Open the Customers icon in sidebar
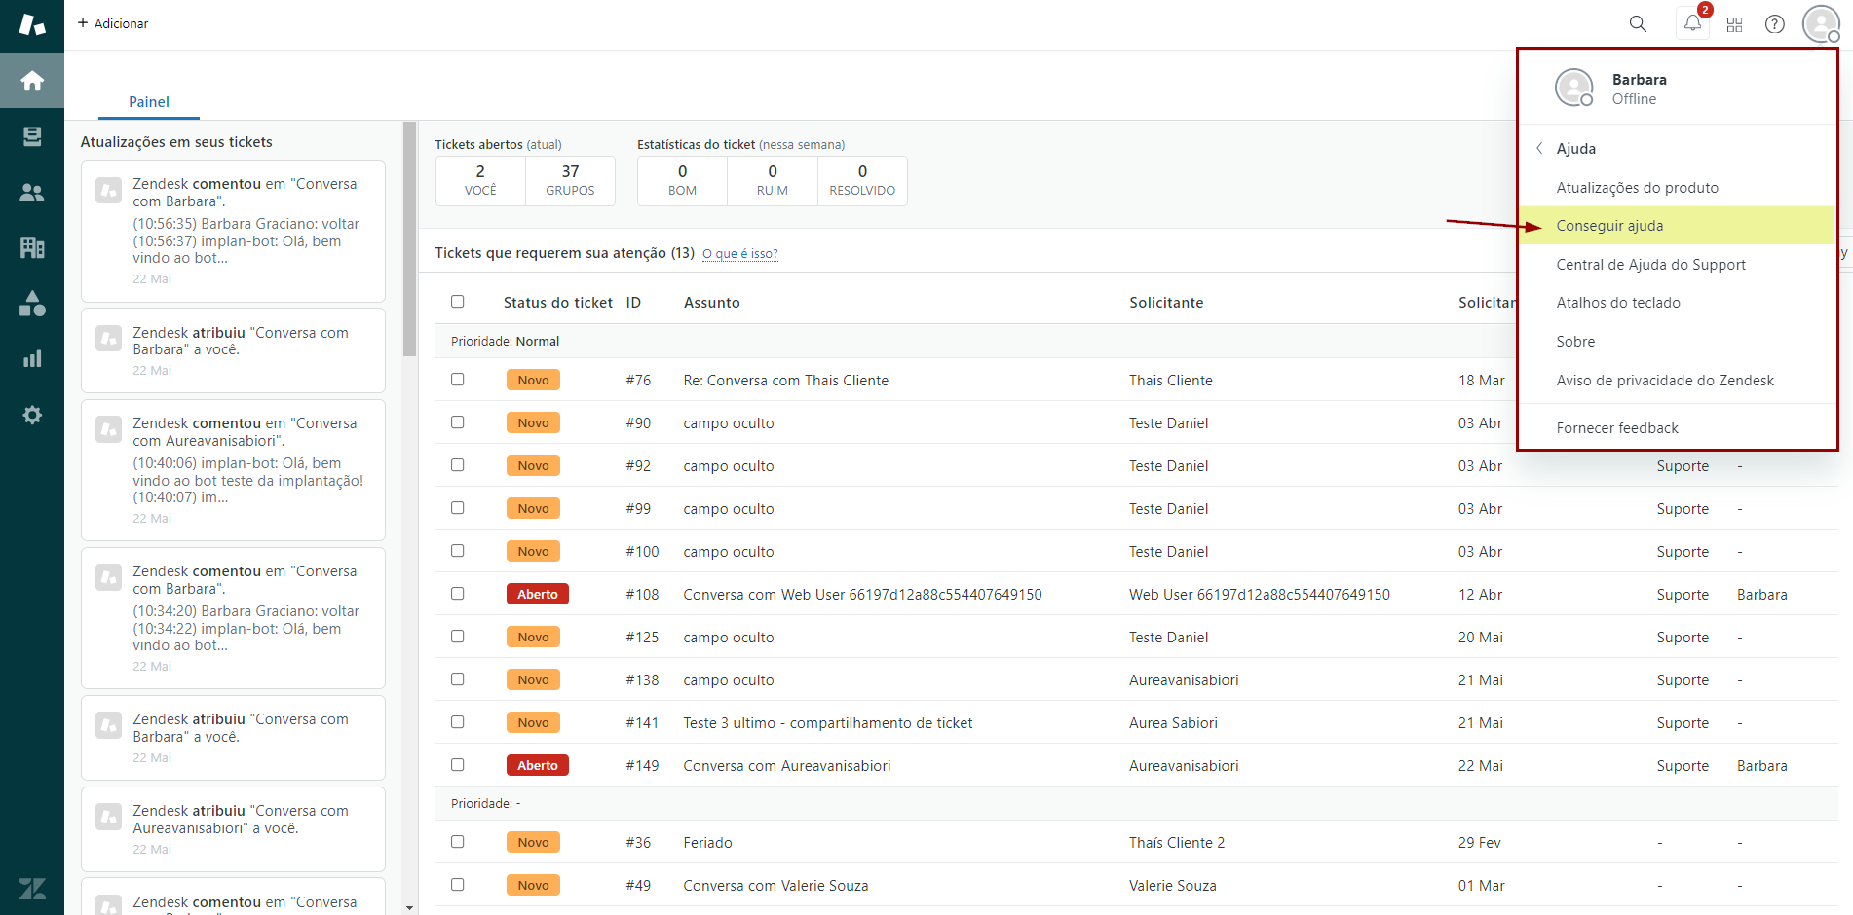 [x=32, y=193]
